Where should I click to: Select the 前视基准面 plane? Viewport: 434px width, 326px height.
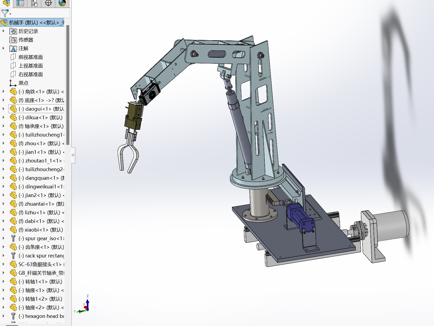[x=30, y=57]
